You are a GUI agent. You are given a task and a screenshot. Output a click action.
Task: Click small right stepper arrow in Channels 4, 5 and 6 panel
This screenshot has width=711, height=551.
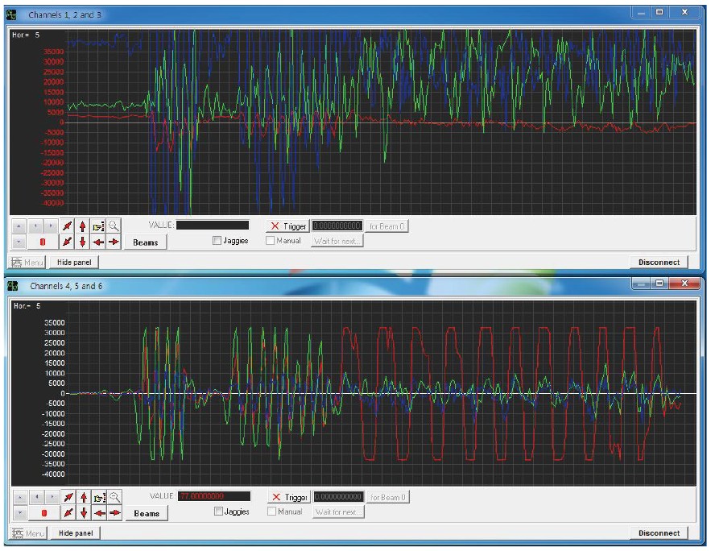52,497
